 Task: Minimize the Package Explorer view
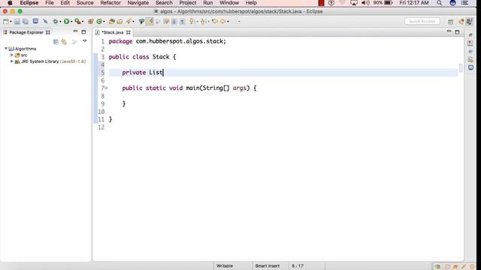coord(75,31)
